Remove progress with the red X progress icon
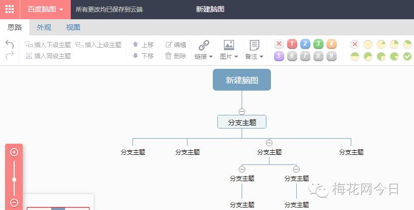414x210 pixels. point(355,44)
